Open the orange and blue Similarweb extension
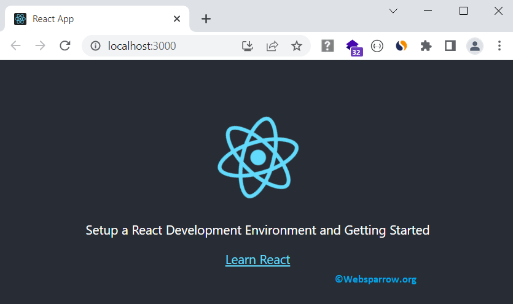513x304 pixels. (x=401, y=46)
